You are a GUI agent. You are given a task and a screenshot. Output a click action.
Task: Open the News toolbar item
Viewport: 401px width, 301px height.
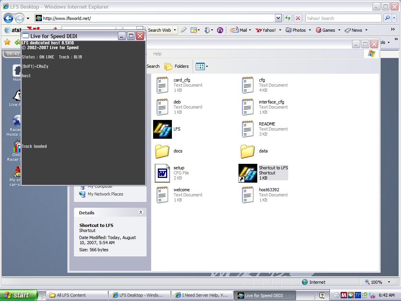pos(353,30)
